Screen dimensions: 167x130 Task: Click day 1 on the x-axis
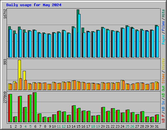tap(11, 126)
